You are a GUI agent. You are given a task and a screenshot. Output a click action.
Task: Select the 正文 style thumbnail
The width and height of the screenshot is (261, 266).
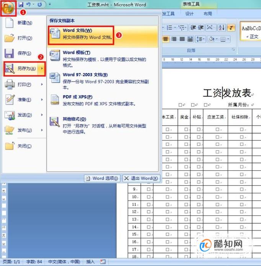[251, 31]
